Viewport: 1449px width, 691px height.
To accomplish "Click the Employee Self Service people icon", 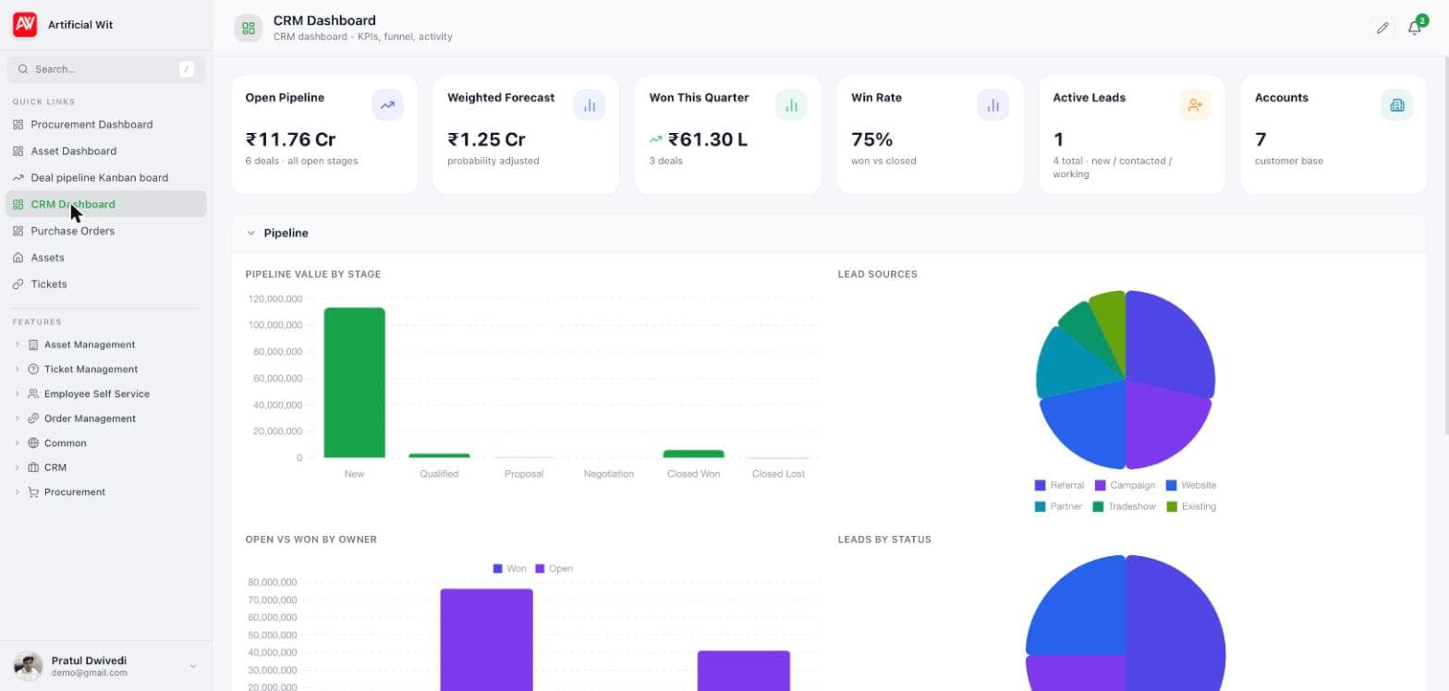I will pos(33,394).
